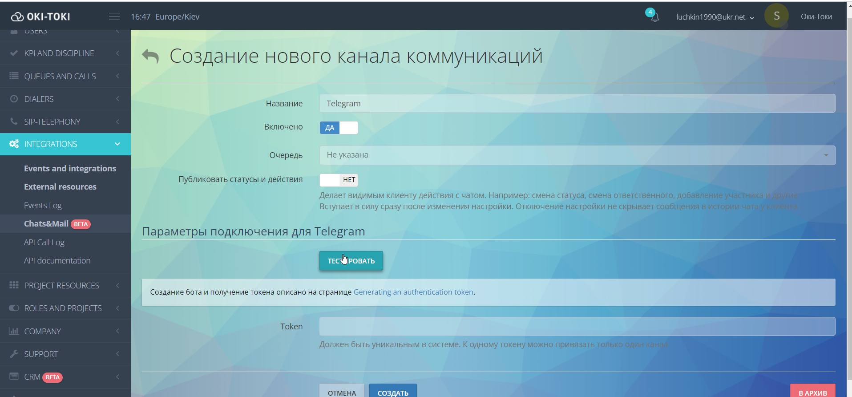Click the СОЗДАТЬ button
The height and width of the screenshot is (397, 852).
(393, 391)
